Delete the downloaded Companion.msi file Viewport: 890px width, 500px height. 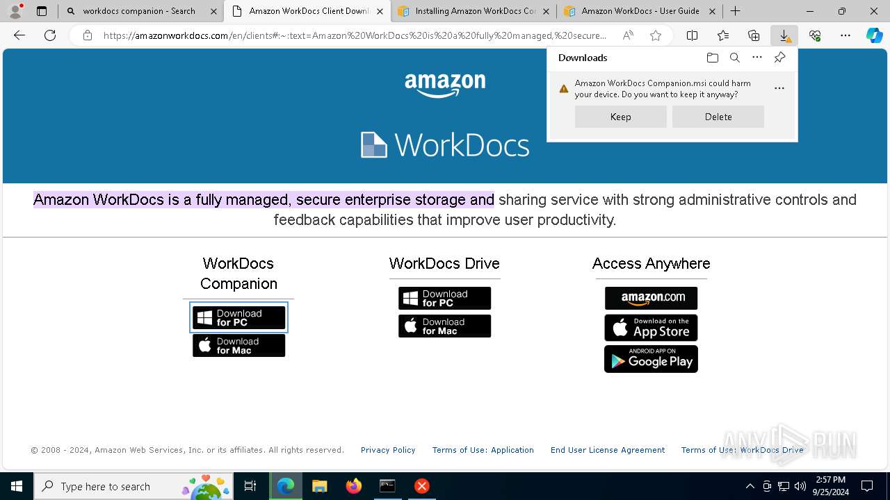(718, 117)
